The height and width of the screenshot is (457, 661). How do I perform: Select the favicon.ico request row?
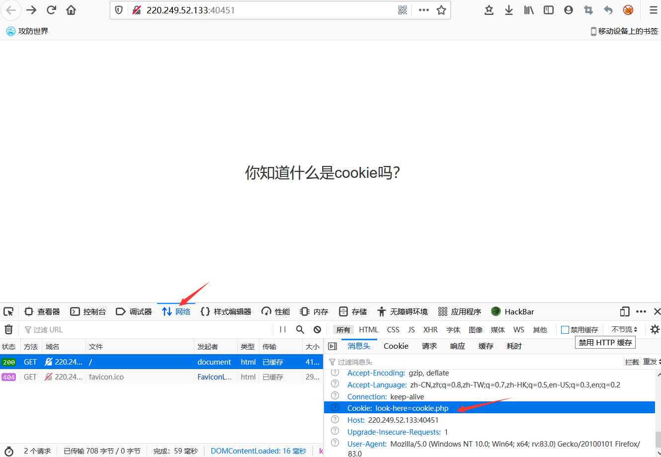pyautogui.click(x=162, y=377)
